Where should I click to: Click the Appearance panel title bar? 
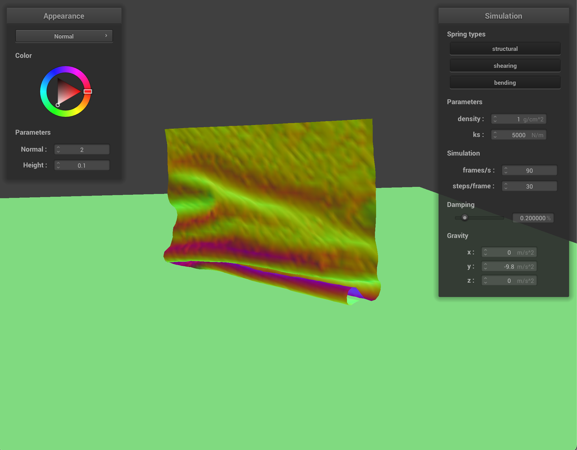pos(64,16)
